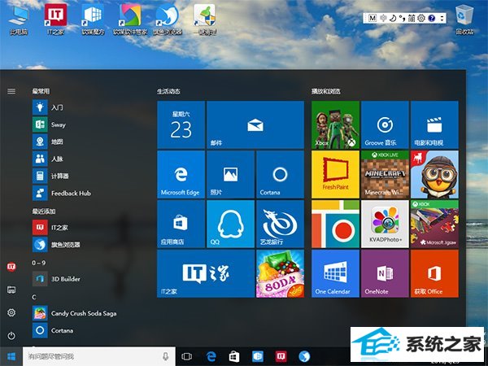Open 软媒魔方 desktop shortcut

[93, 20]
